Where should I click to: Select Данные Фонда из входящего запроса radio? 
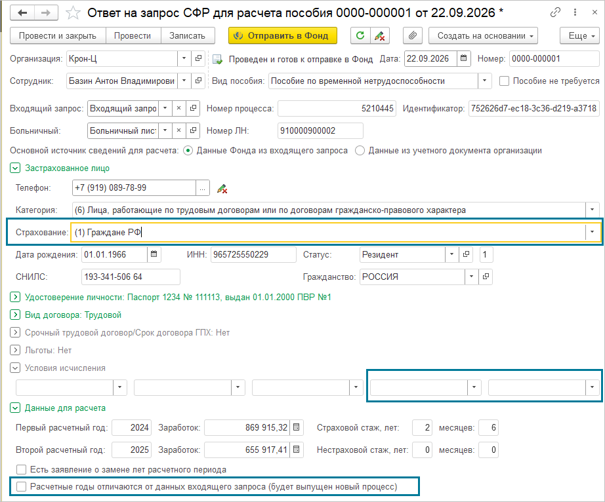point(188,151)
